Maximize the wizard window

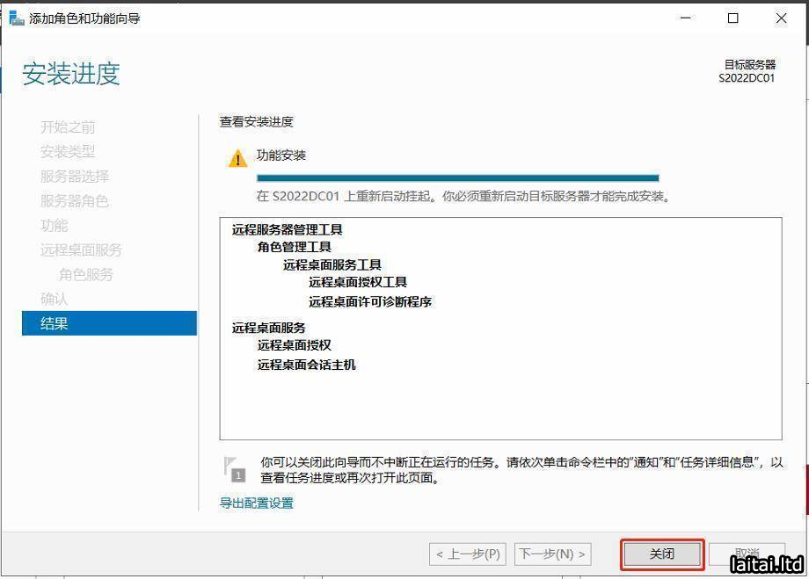[732, 18]
